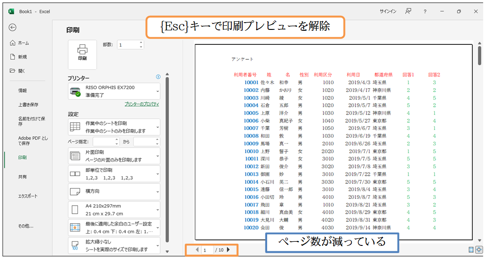Choose 上書き保存 in the sidebar

29,105
